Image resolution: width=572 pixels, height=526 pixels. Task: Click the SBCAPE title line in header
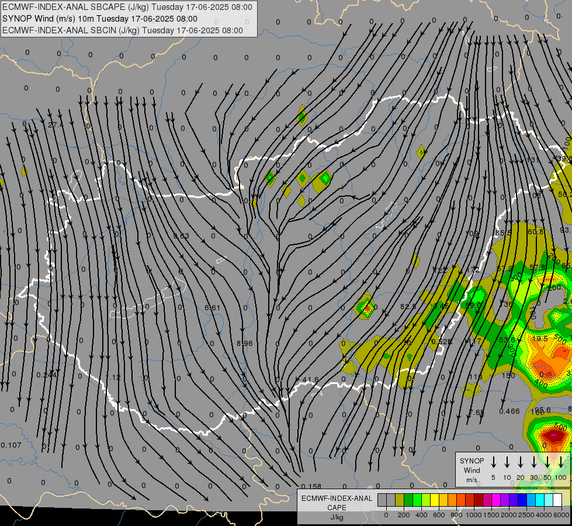pyautogui.click(x=127, y=7)
